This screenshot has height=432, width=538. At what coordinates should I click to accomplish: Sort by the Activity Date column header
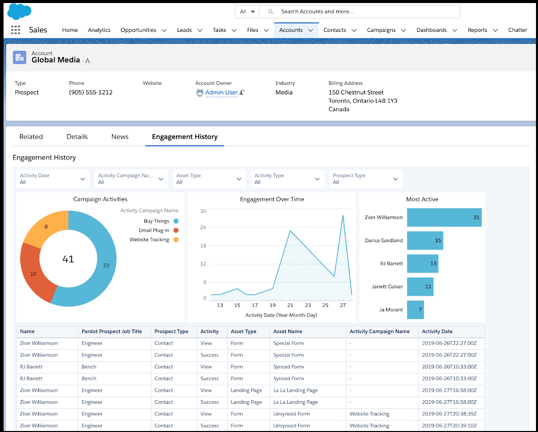click(x=437, y=332)
